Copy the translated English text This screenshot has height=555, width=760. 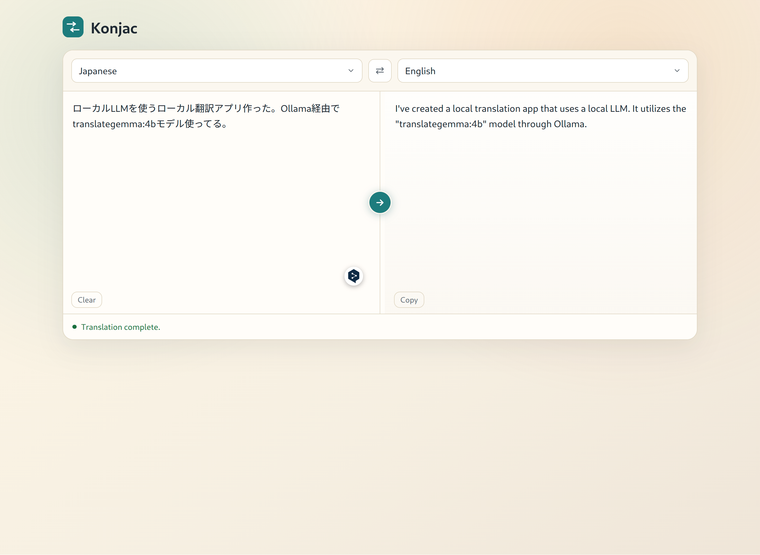[409, 300]
